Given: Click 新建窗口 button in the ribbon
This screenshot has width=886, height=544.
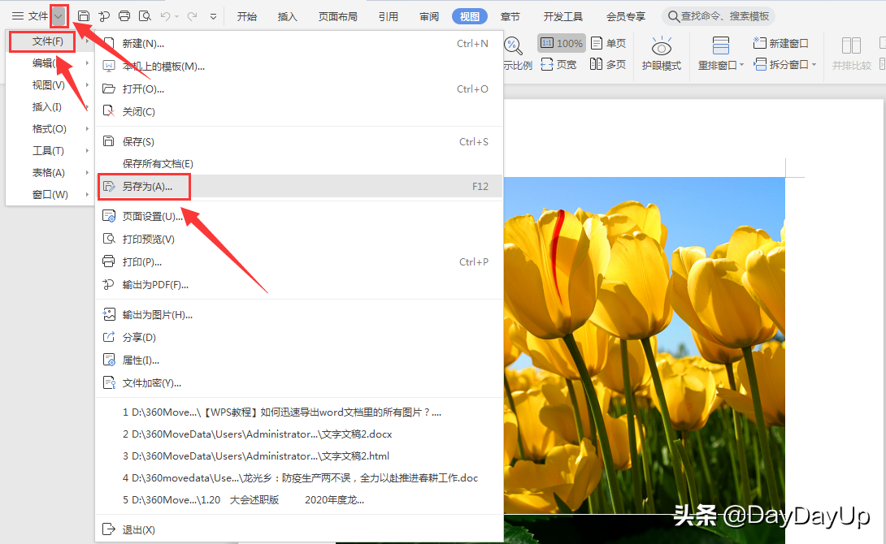Looking at the screenshot, I should point(781,44).
